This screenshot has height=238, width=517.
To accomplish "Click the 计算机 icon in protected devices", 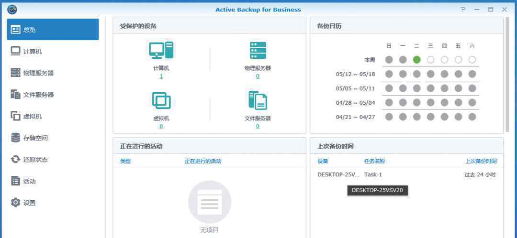I will 161,51.
